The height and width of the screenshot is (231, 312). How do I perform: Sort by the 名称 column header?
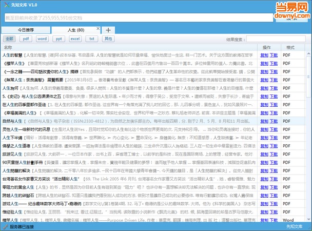click(x=129, y=48)
